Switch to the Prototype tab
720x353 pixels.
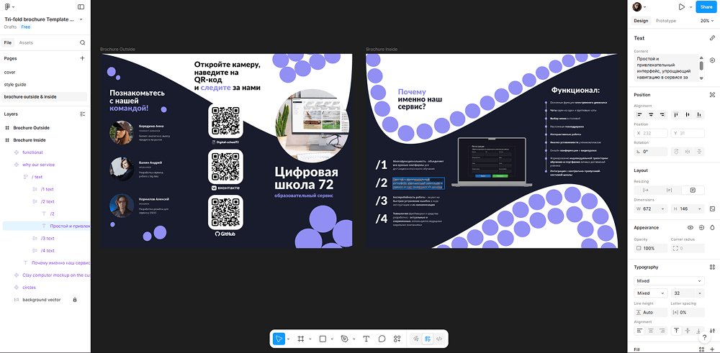click(666, 21)
